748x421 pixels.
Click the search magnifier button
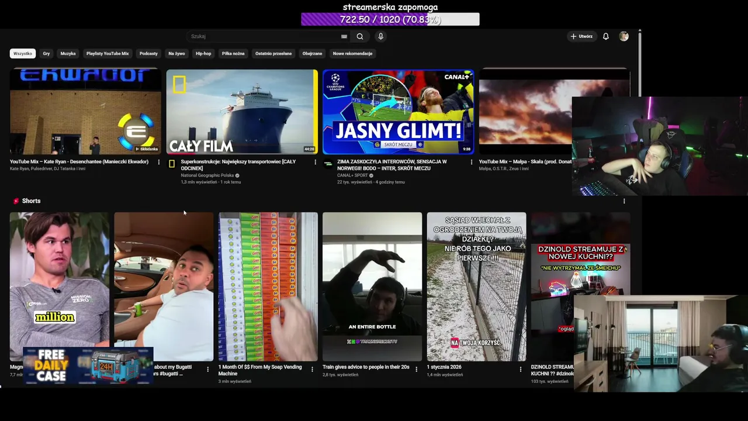360,36
